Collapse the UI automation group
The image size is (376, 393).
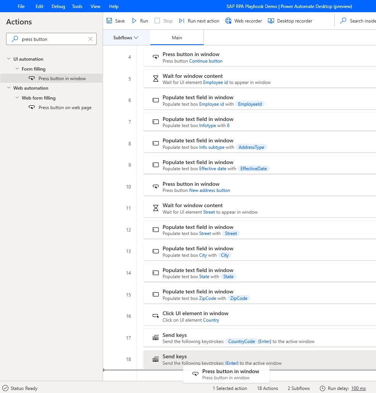(x=9, y=59)
